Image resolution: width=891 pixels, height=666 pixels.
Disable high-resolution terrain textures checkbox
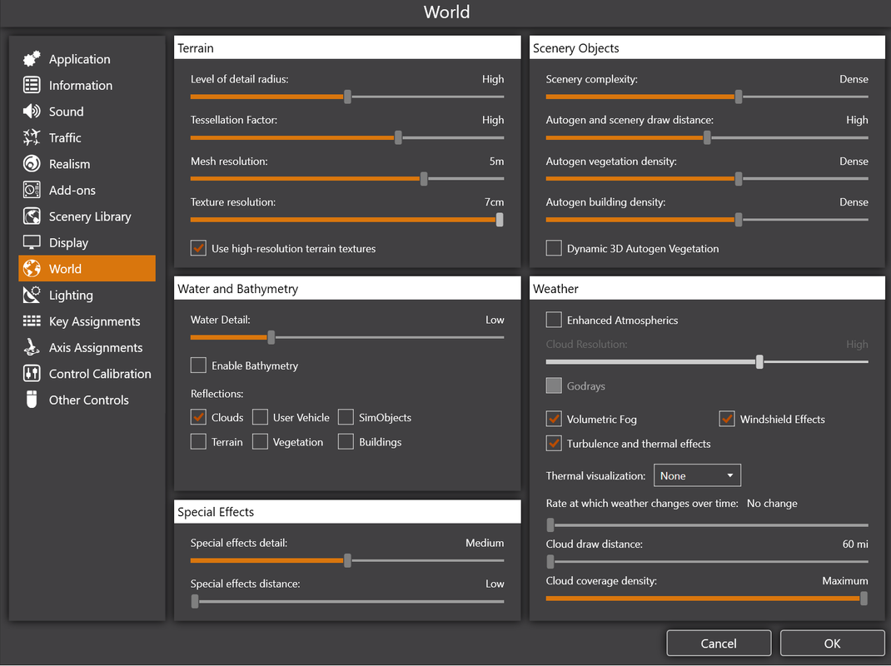pos(198,248)
